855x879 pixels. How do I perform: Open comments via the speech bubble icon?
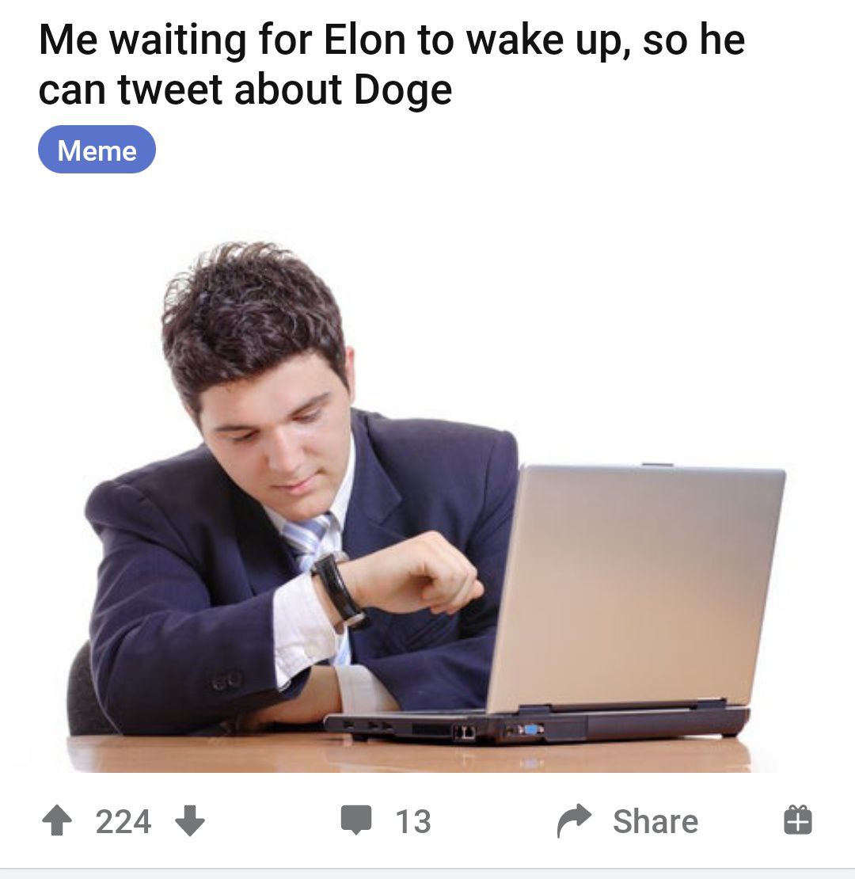356,820
